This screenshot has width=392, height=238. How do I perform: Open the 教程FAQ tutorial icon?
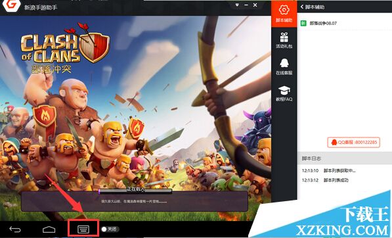[284, 93]
